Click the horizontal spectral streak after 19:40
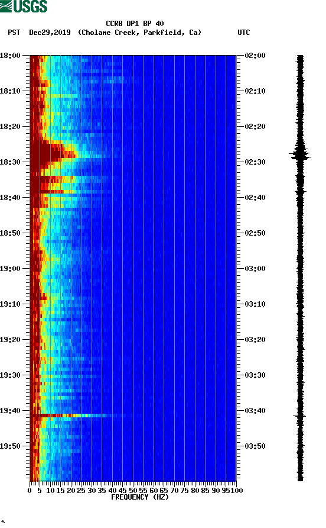Screen dimensions: 326x528 pos(77,416)
